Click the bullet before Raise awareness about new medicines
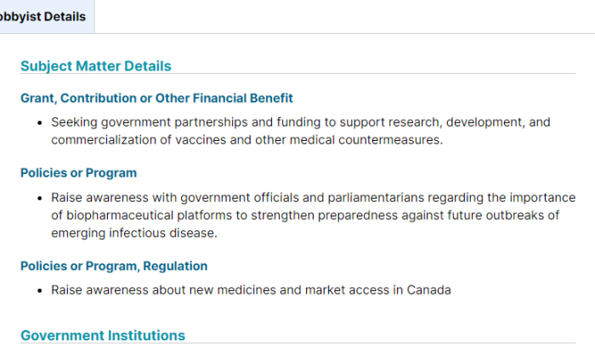595x348 pixels. 40,291
